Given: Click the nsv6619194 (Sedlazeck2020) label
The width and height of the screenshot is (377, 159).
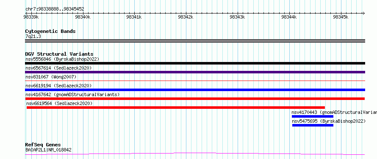Looking at the screenshot, I should point(58,86).
